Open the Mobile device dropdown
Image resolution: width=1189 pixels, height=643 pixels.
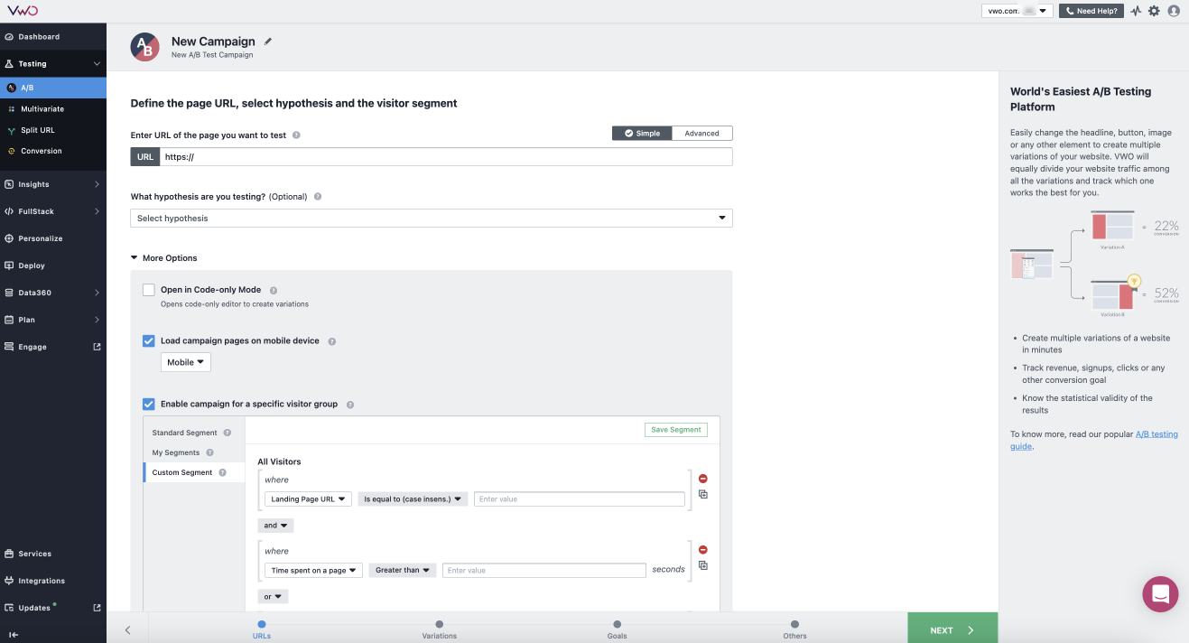(185, 361)
